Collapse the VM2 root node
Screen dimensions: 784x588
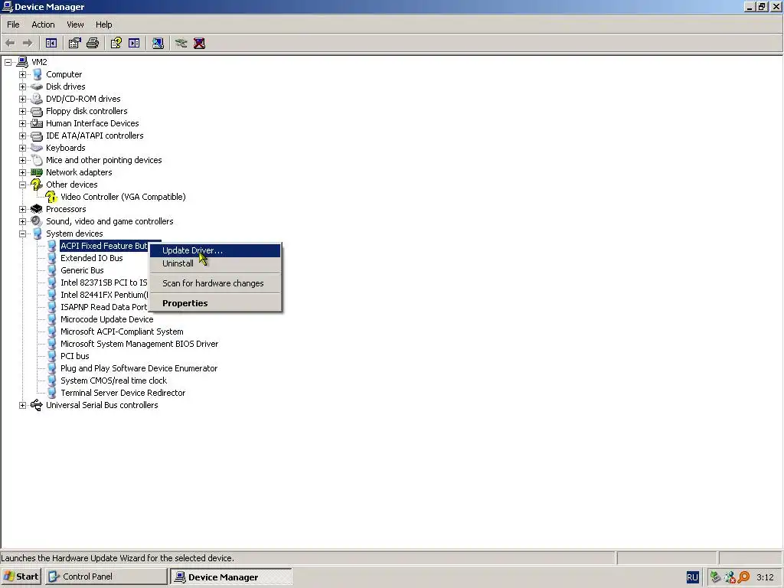tap(8, 62)
